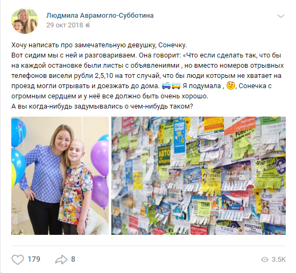Share the post via the arrow icon
Image resolution: width=296 pixels, height=273 pixels.
pyautogui.click(x=61, y=260)
